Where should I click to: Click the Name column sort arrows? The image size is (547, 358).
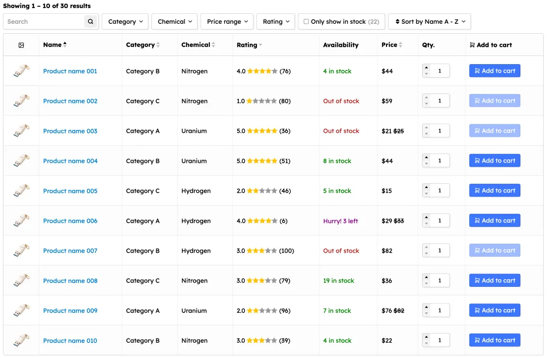click(x=65, y=45)
